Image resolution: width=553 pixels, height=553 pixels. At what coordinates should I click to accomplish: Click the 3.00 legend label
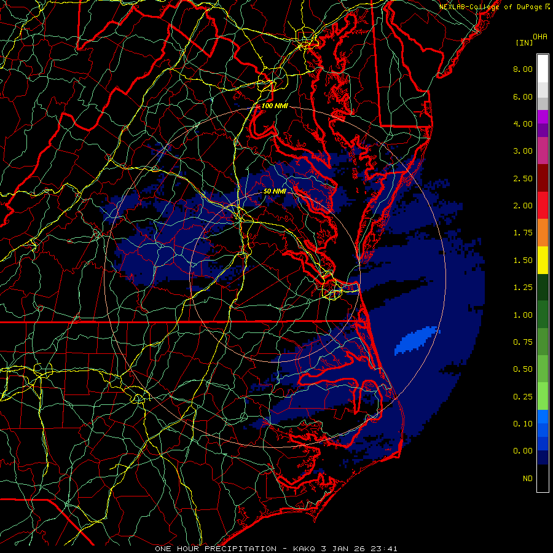[x=523, y=151]
